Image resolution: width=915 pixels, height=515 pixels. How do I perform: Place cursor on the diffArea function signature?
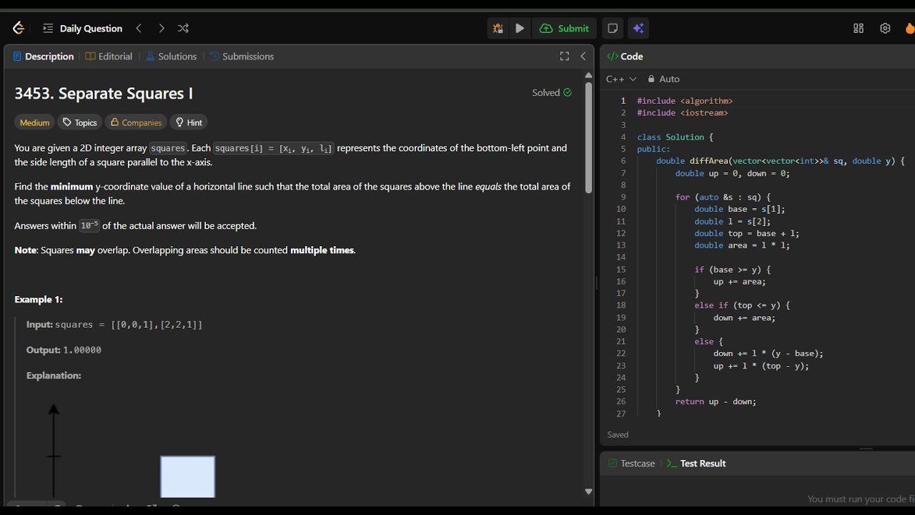tap(781, 161)
